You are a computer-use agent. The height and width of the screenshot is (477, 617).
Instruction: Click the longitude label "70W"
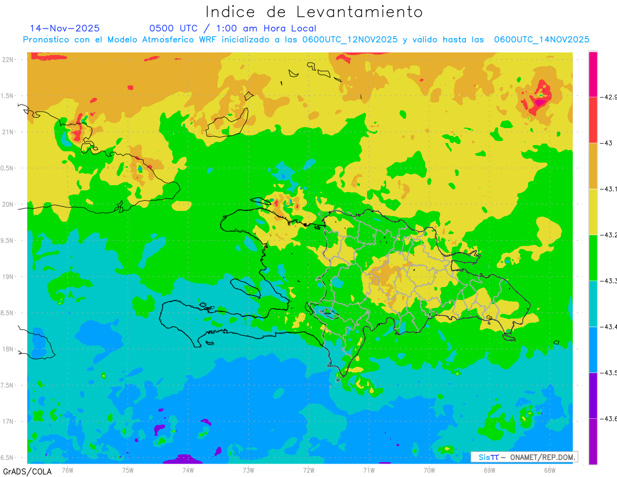[x=429, y=470]
